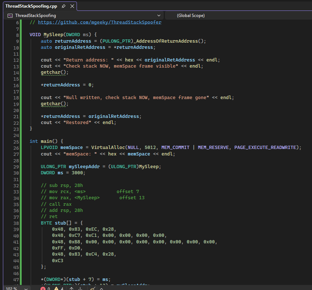This screenshot has width=312, height=290.
Task: Click MEM_COMMIT constant
Action: point(175,148)
